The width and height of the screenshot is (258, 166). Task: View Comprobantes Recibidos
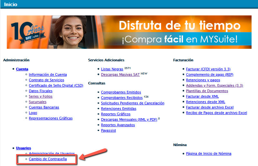(121, 98)
